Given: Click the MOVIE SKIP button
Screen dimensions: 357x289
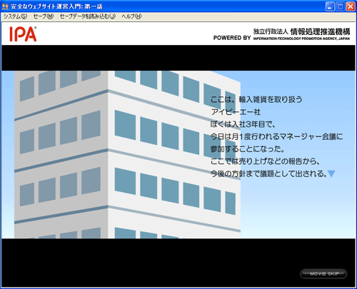Looking at the screenshot, I should coord(323,274).
